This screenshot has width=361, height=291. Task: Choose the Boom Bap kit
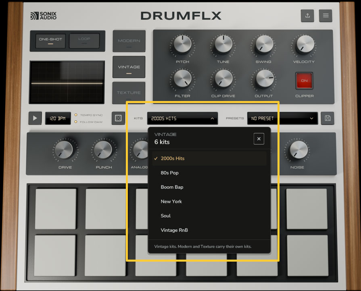(209, 187)
